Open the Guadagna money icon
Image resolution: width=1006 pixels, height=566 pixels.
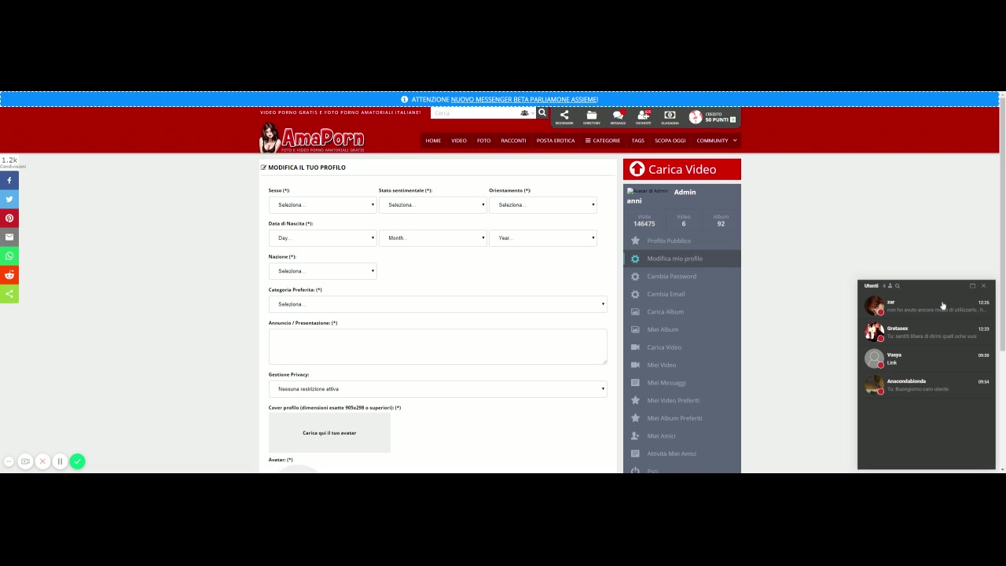[670, 116]
